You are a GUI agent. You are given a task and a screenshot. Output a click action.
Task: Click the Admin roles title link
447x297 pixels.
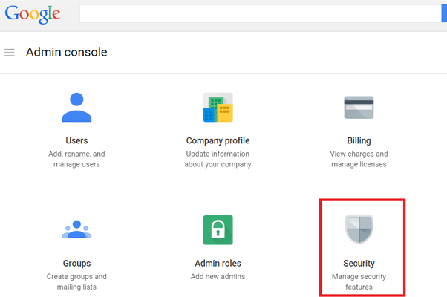(218, 263)
